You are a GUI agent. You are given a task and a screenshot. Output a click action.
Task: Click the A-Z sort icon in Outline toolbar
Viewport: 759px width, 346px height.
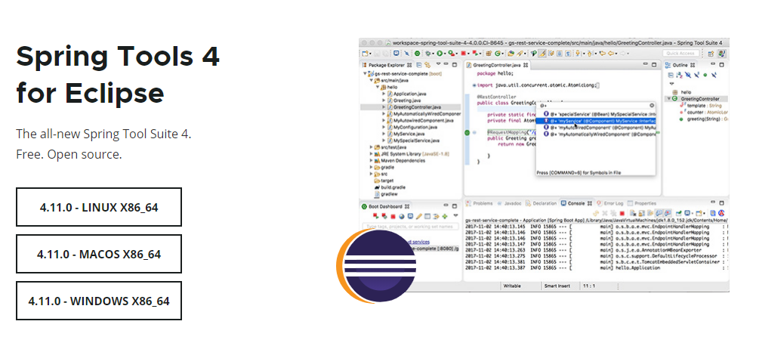pyautogui.click(x=679, y=75)
